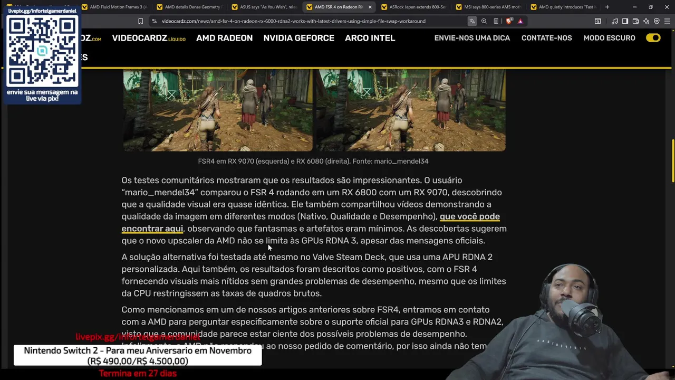Viewport: 675px width, 380px height.
Task: Click the translate page icon
Action: click(472, 21)
